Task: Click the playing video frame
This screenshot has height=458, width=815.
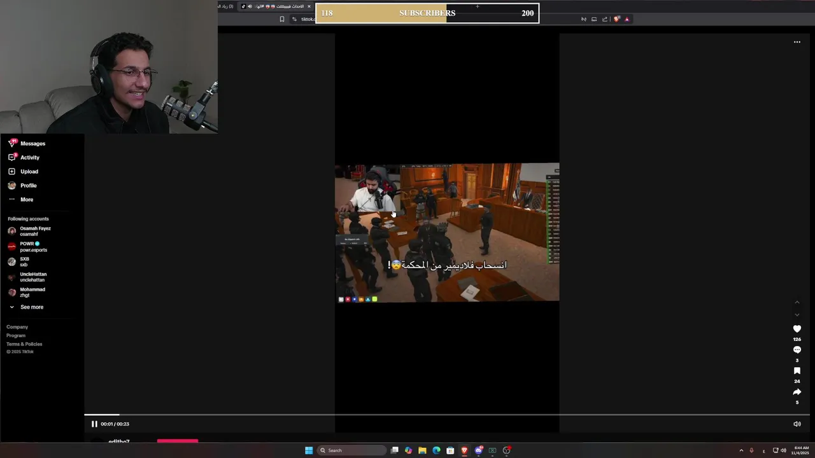Action: point(447,232)
